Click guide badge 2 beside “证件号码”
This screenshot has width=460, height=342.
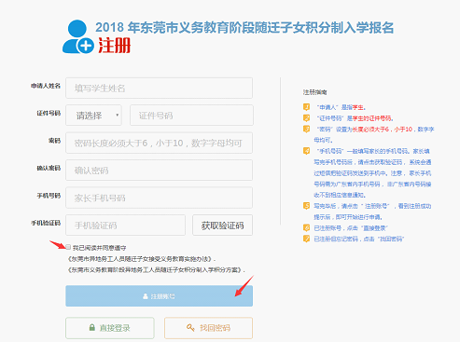(x=306, y=118)
